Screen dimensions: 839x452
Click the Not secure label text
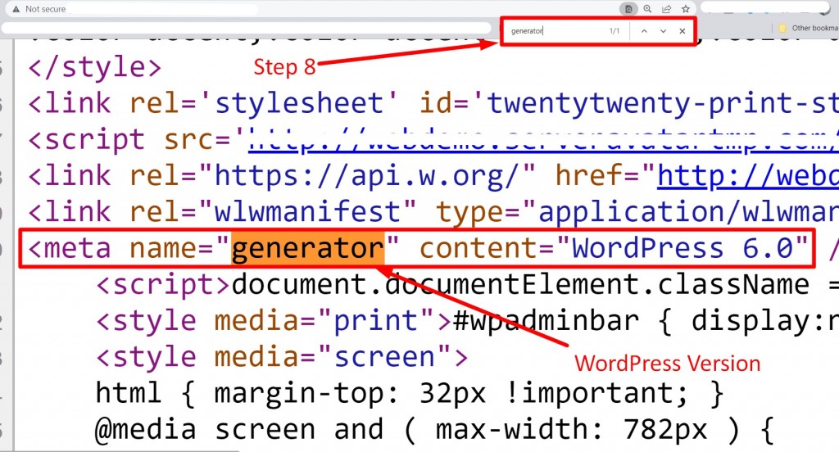coord(46,9)
